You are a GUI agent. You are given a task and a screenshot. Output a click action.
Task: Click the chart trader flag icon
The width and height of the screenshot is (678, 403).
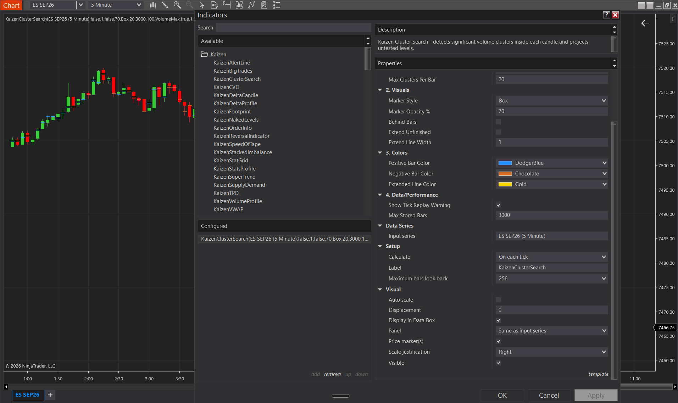click(x=227, y=5)
